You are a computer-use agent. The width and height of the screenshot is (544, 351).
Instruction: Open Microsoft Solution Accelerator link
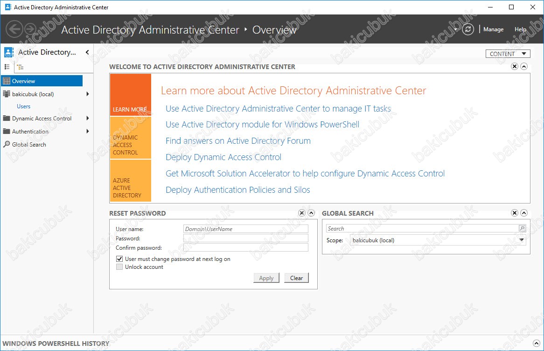(305, 173)
